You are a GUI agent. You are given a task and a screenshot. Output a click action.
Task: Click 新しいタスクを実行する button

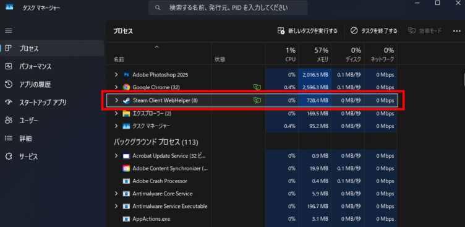(x=307, y=31)
